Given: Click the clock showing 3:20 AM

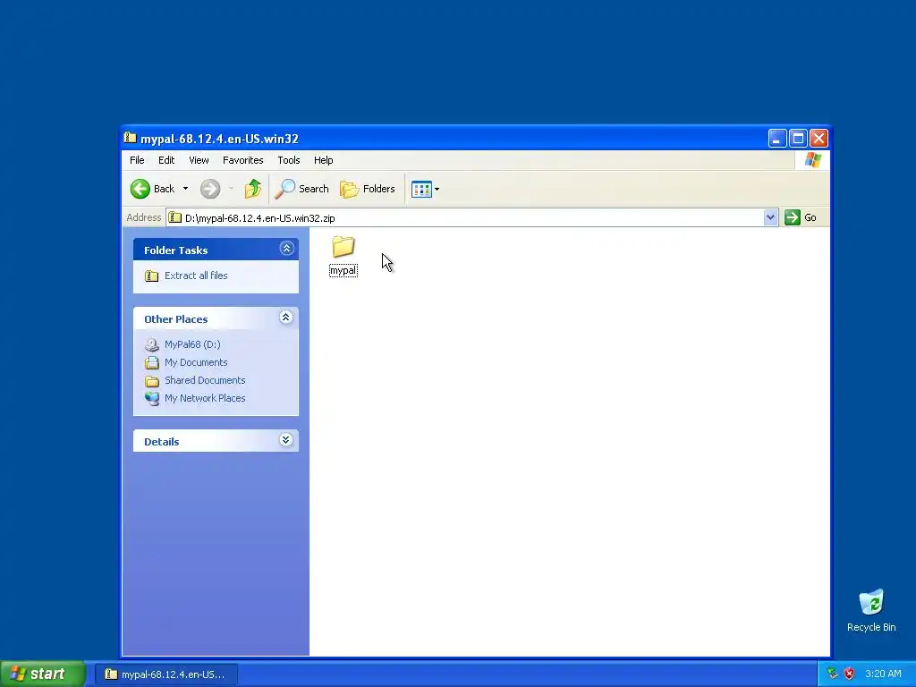Looking at the screenshot, I should pos(883,674).
